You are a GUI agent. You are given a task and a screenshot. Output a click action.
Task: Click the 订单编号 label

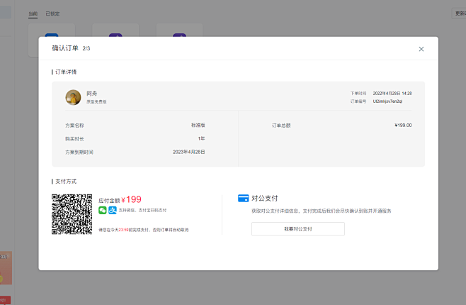358,101
